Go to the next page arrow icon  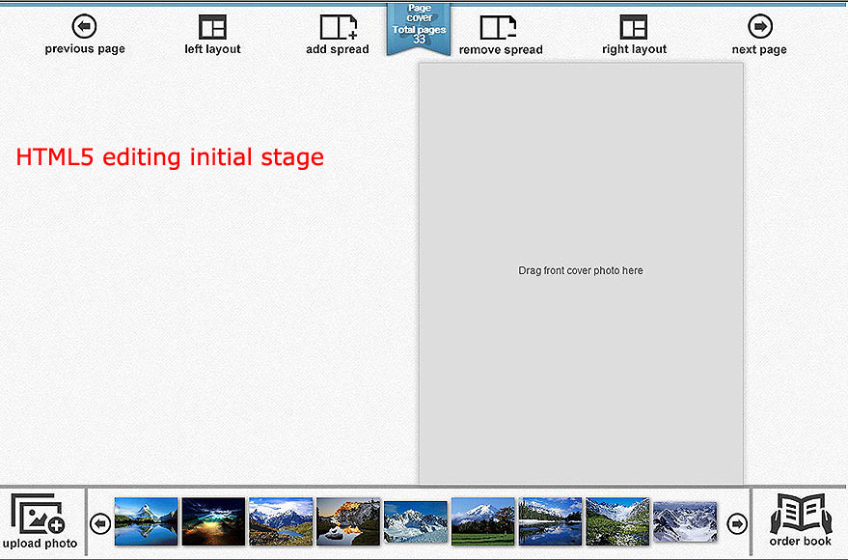[x=760, y=26]
